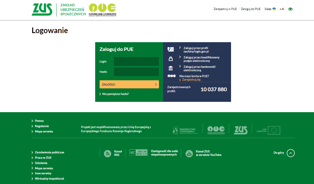The height and width of the screenshot is (184, 314).
Task: Open the Kanał RSS text link
Action: click(118, 153)
